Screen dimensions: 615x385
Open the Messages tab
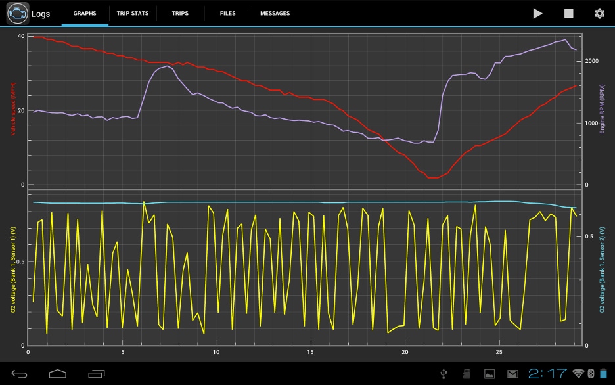click(275, 13)
